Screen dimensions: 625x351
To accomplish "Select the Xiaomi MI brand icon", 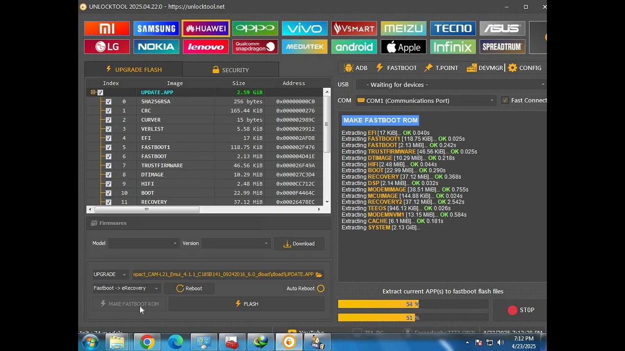I will [x=106, y=28].
